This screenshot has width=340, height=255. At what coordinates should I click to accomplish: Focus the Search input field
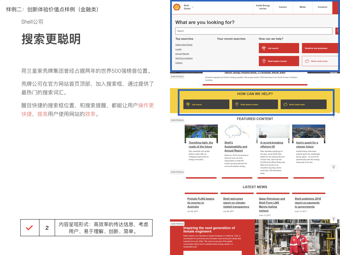pos(254,31)
